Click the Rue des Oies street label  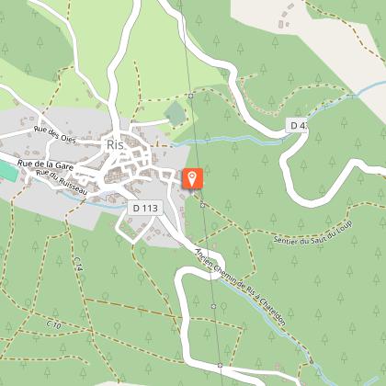55,134
